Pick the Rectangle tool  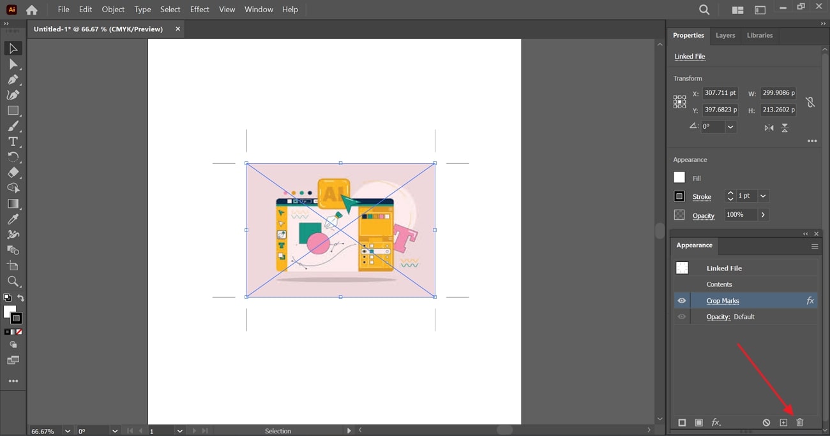13,111
